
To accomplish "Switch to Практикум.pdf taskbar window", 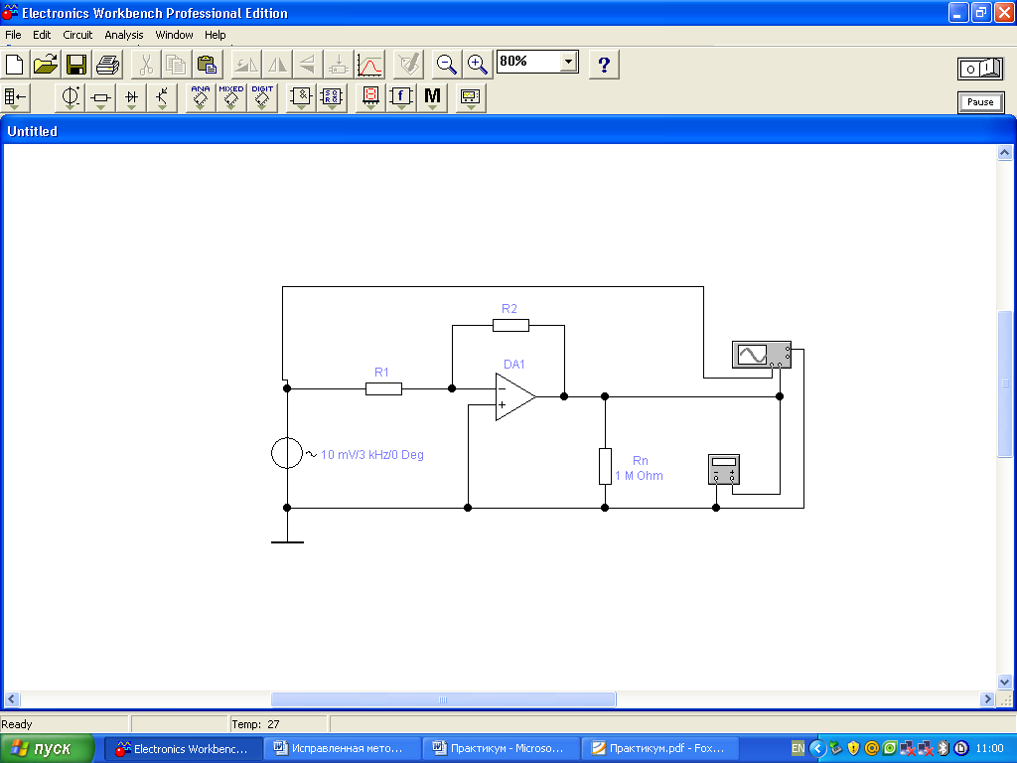I will 657,748.
